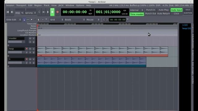This screenshot has height=111, width=198.
Task: Click the master track automation 'a' button
Action: pos(30,42)
